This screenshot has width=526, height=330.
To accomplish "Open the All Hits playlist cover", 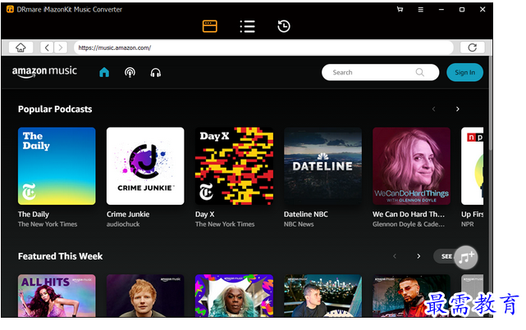I will click(57, 296).
